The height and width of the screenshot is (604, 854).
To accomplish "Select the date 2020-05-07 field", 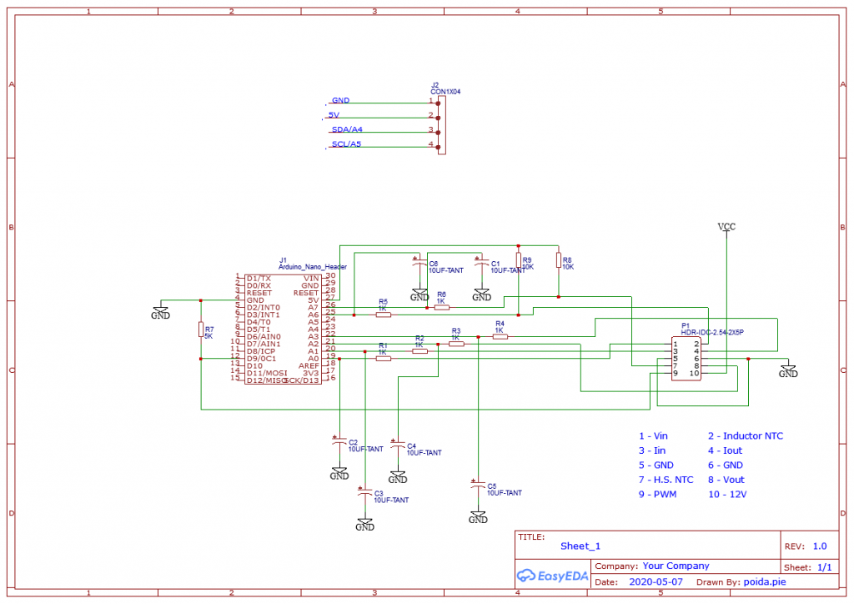I will [x=656, y=581].
